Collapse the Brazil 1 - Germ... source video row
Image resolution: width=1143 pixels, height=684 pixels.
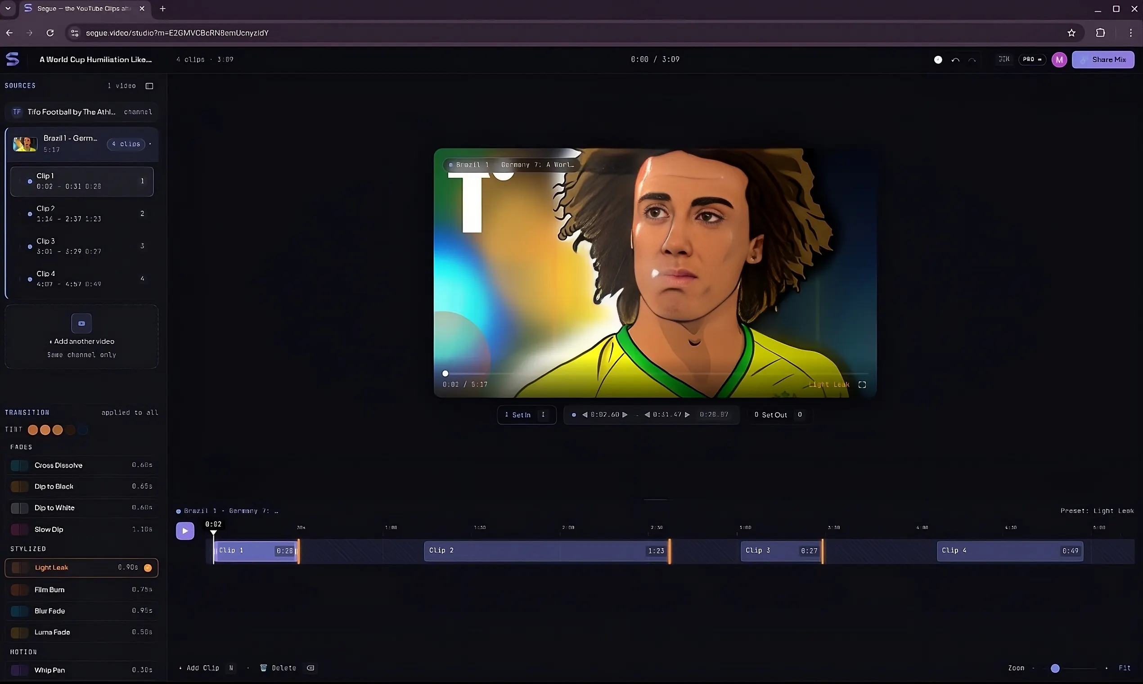point(81,144)
